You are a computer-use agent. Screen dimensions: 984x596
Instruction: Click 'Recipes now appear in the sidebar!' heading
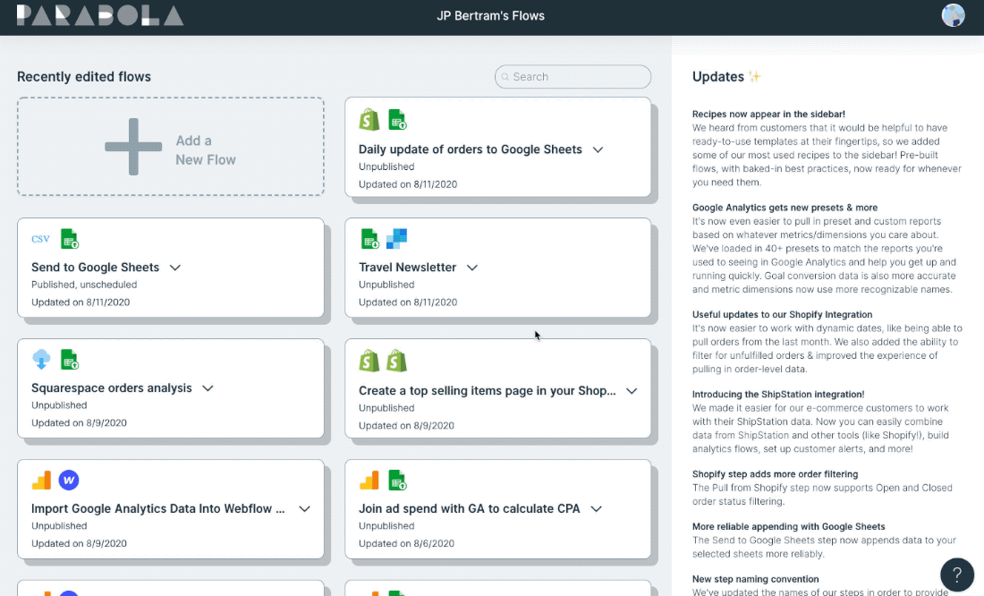pos(768,115)
